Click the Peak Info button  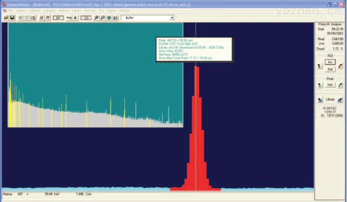pyautogui.click(x=330, y=85)
